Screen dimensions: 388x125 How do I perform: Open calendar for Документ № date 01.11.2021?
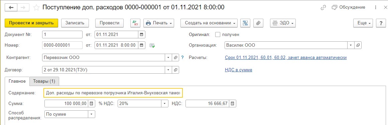[x=142, y=35]
